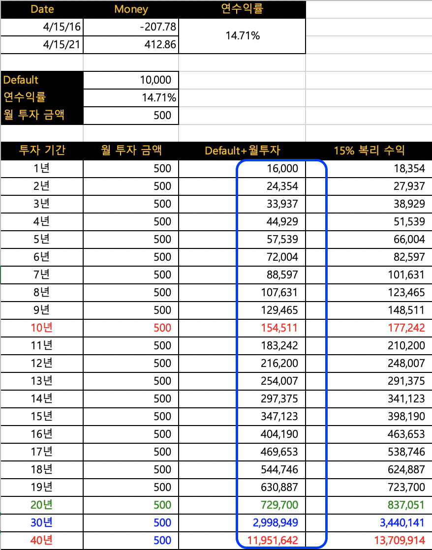Screen dimensions: 432x550
Task: Select the Date header cell
Action: tap(42, 9)
